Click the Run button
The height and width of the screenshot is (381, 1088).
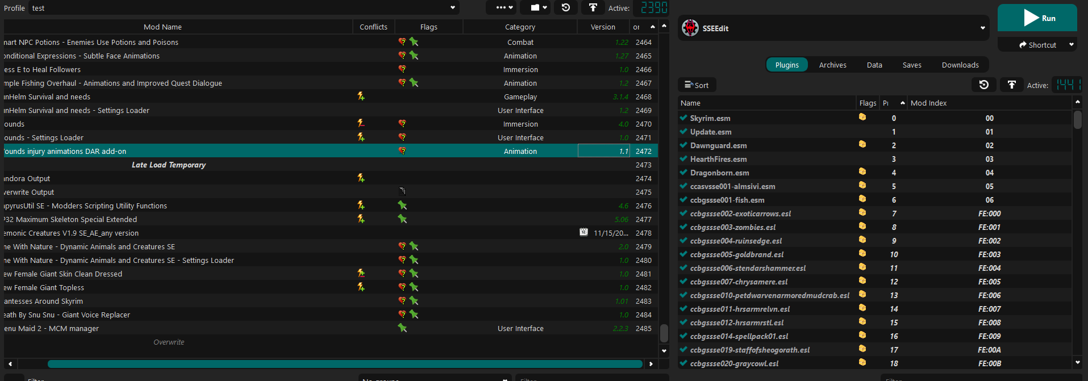pos(1037,18)
